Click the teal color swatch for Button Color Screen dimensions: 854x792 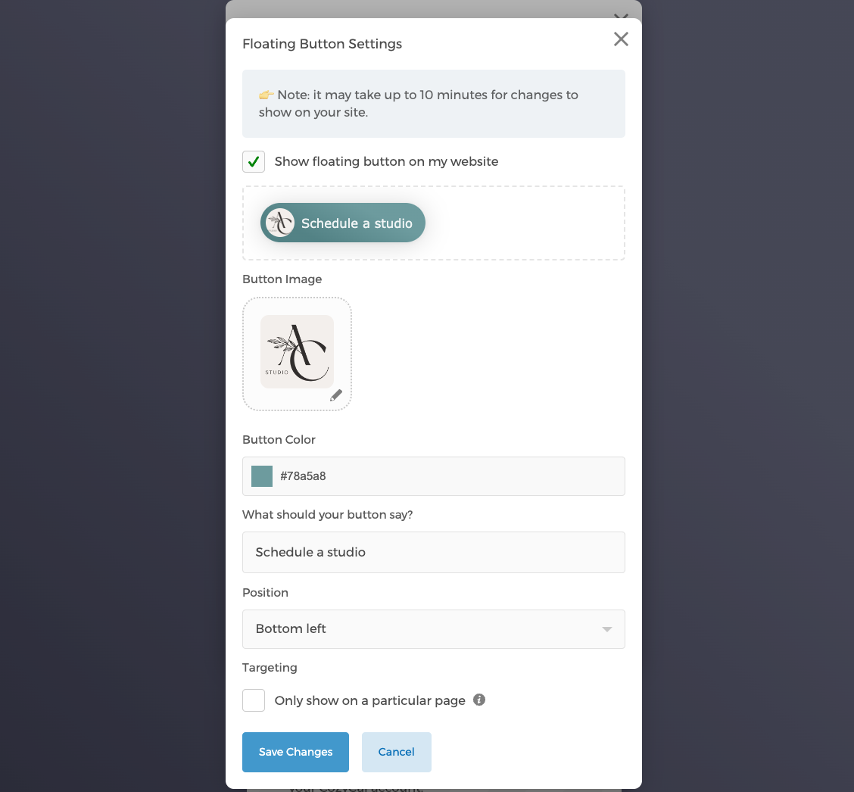click(x=261, y=476)
